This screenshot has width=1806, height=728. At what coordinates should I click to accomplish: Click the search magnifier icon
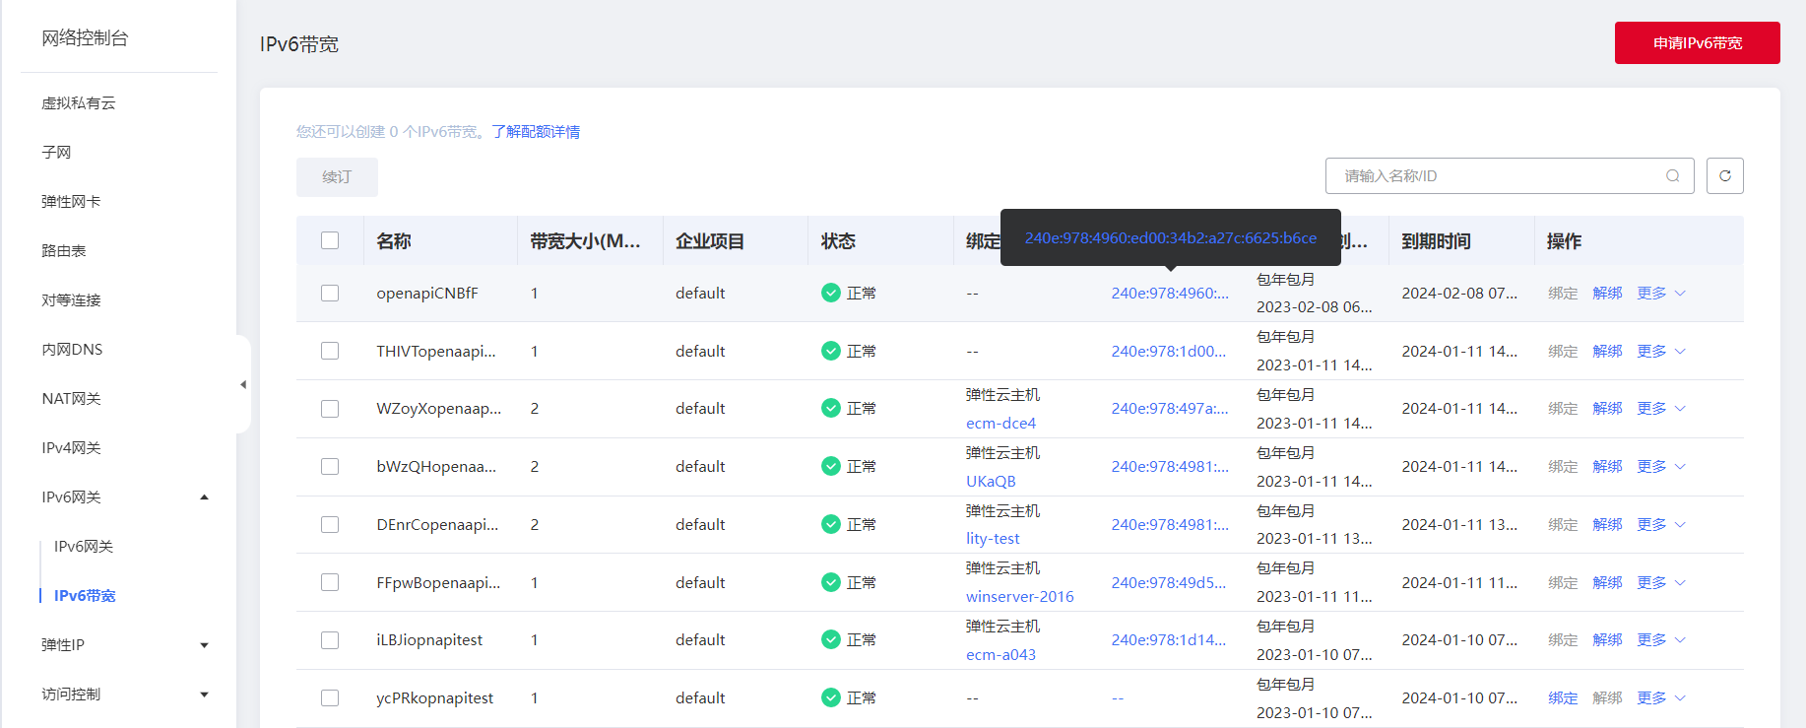click(x=1672, y=176)
